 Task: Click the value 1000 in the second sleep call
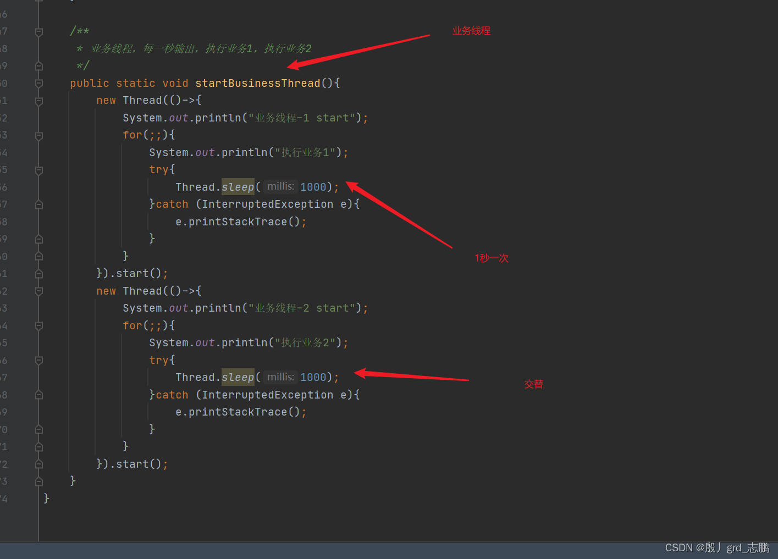[x=313, y=377]
